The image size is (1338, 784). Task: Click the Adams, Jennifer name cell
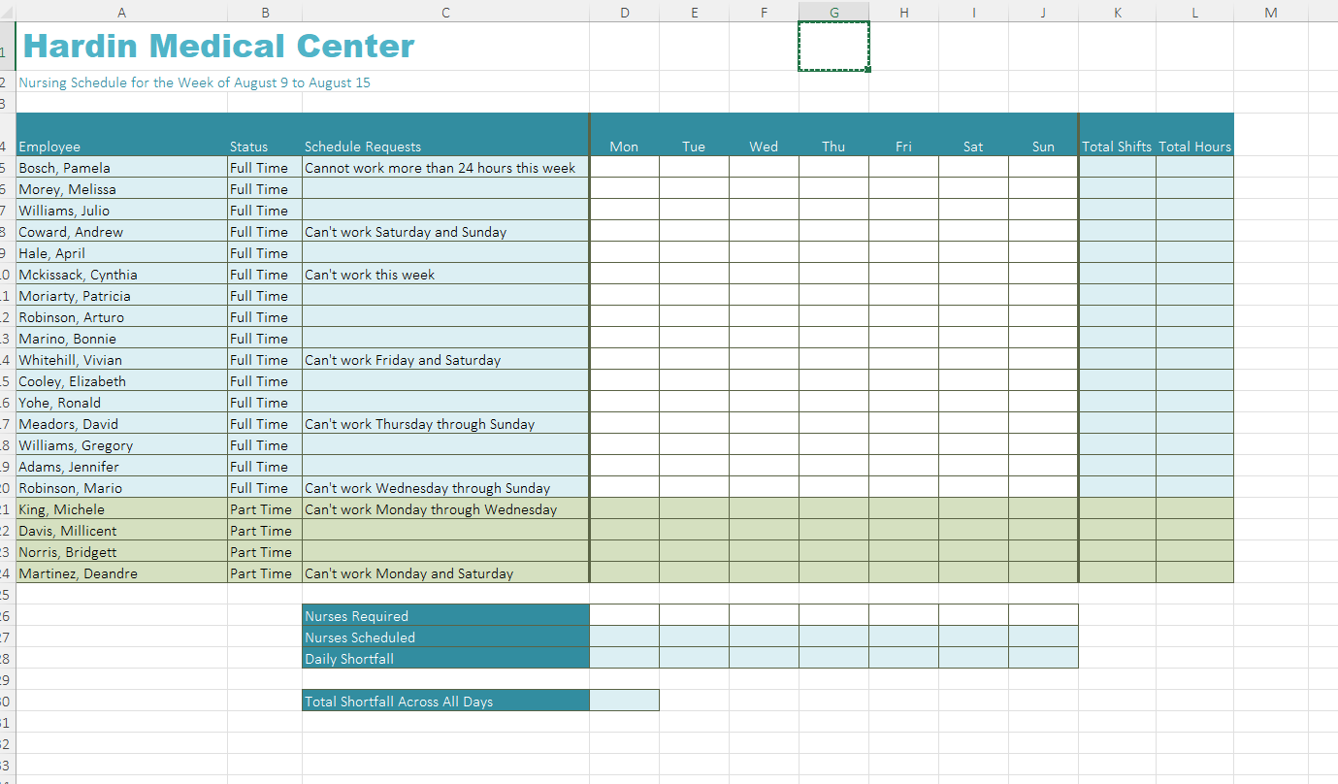(122, 467)
